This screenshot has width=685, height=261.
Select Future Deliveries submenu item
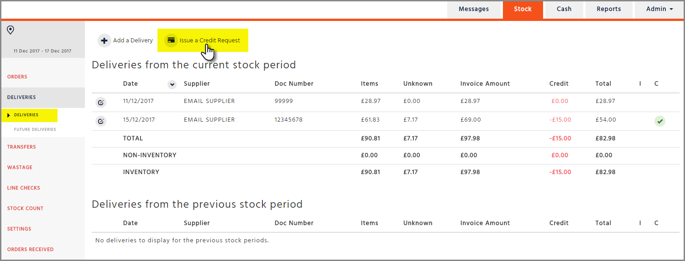pyautogui.click(x=35, y=130)
